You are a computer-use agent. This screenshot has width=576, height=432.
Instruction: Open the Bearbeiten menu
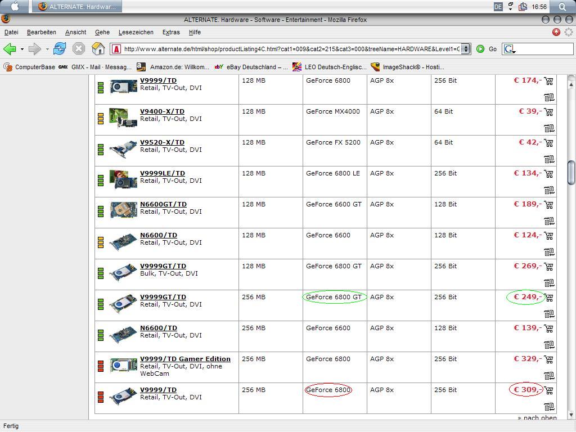click(x=42, y=32)
